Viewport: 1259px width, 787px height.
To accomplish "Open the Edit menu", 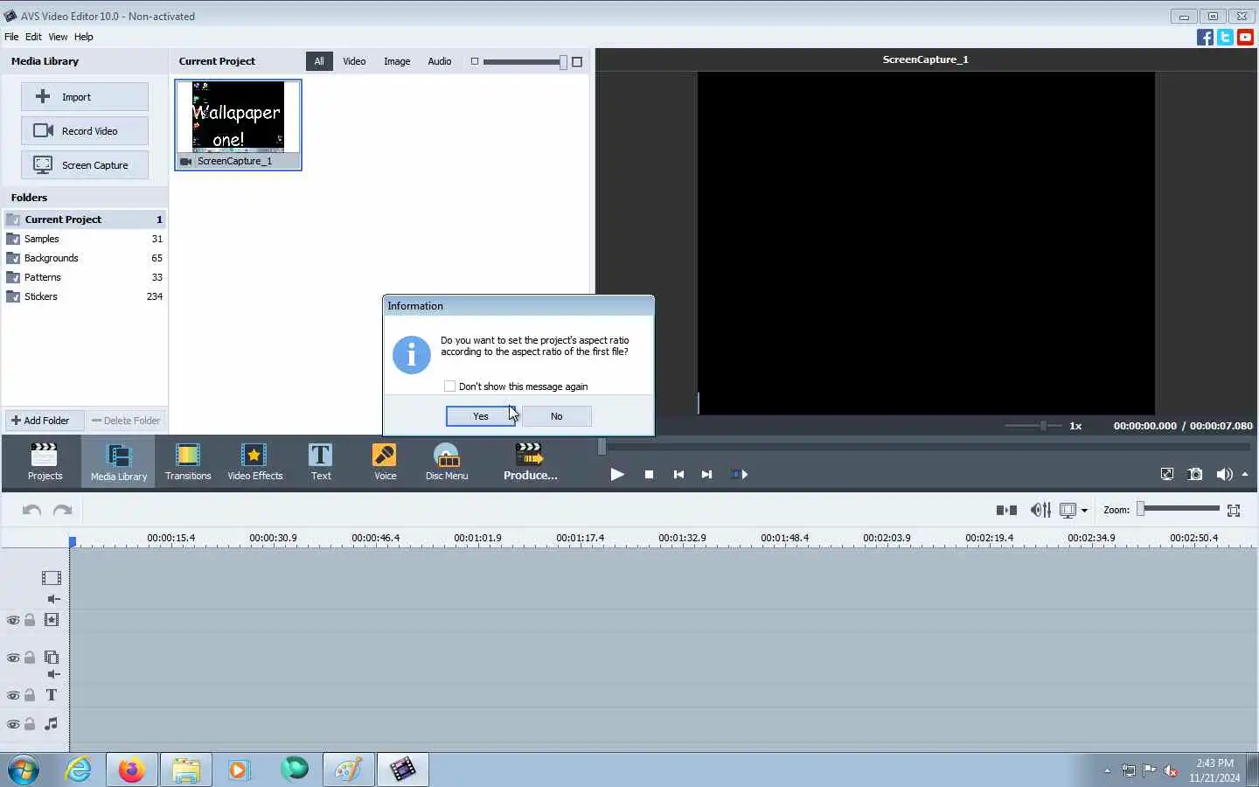I will point(33,37).
